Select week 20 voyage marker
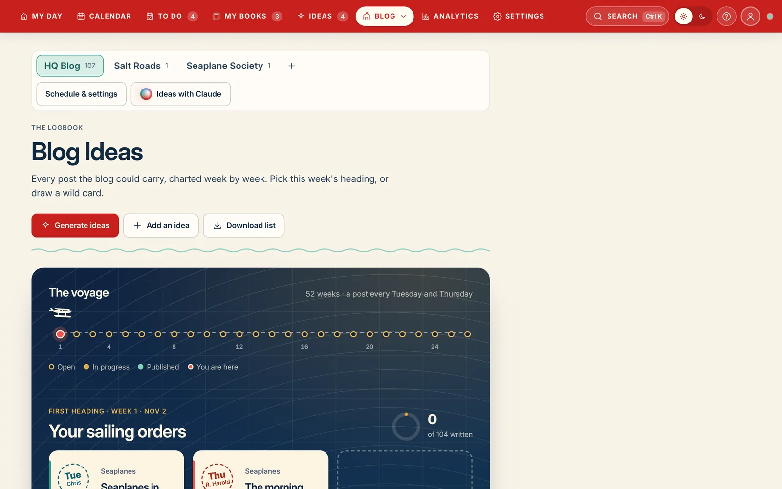 point(369,334)
